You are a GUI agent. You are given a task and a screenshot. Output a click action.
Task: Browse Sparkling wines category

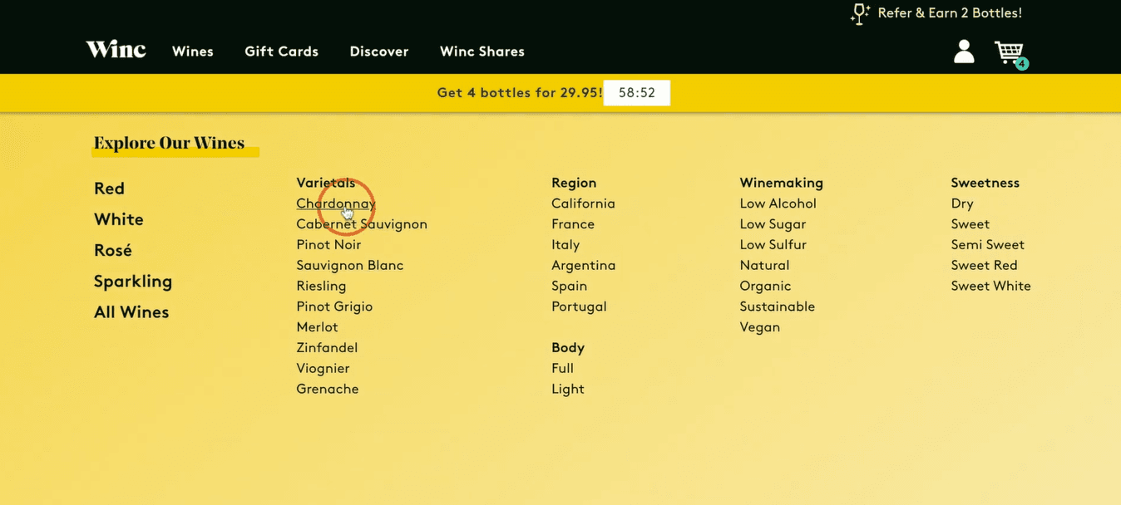[x=133, y=282]
